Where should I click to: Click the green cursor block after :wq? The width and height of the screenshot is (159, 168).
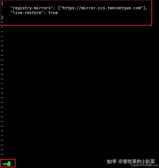coord(9,164)
